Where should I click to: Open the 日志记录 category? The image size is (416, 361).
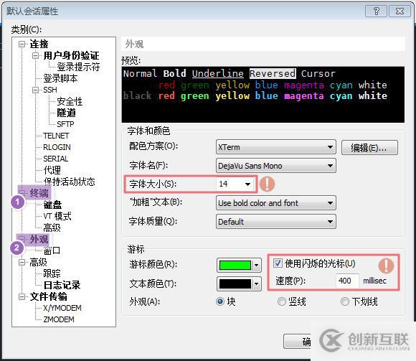tap(62, 285)
